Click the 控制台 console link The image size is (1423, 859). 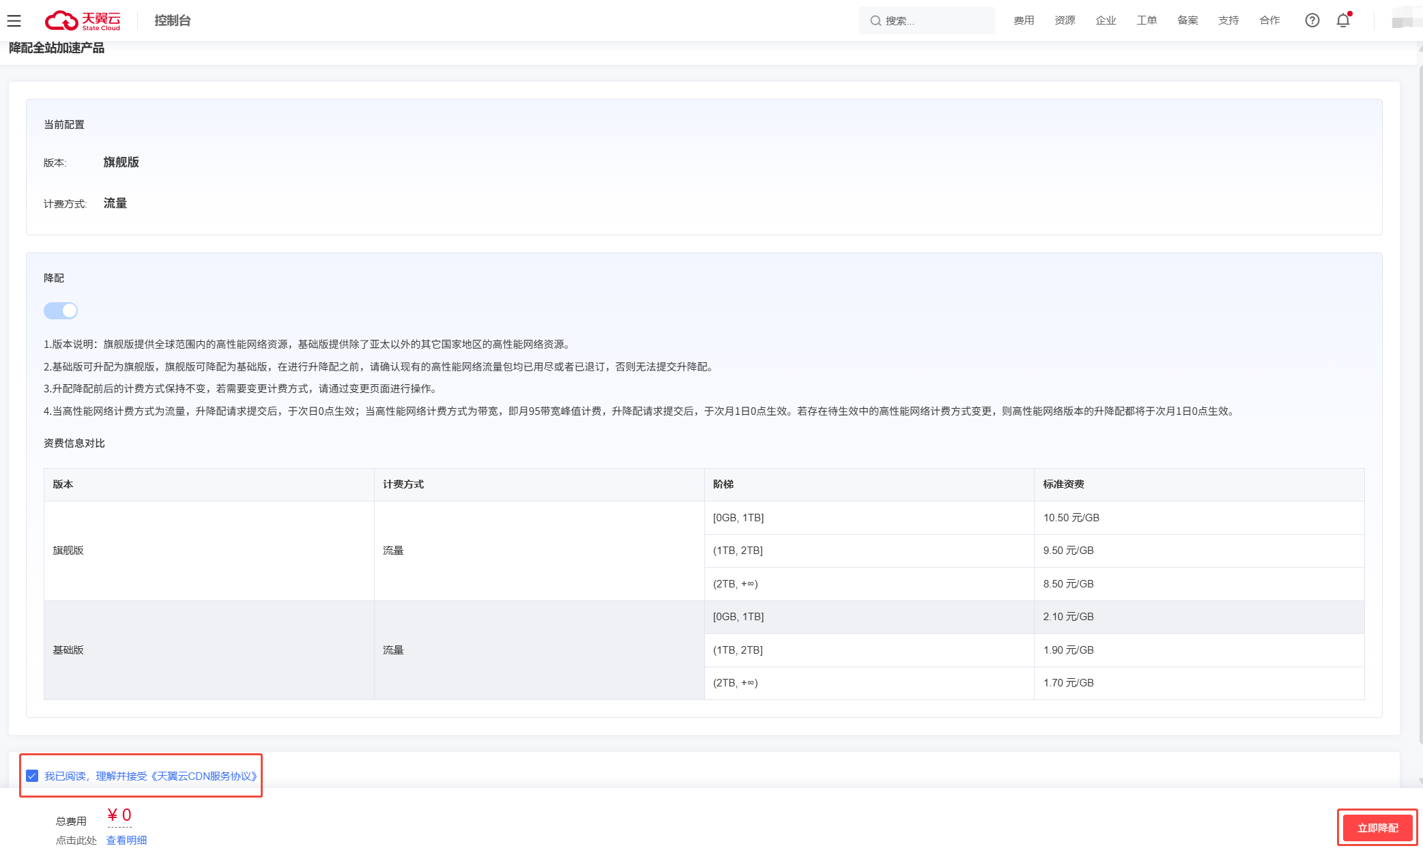point(173,20)
